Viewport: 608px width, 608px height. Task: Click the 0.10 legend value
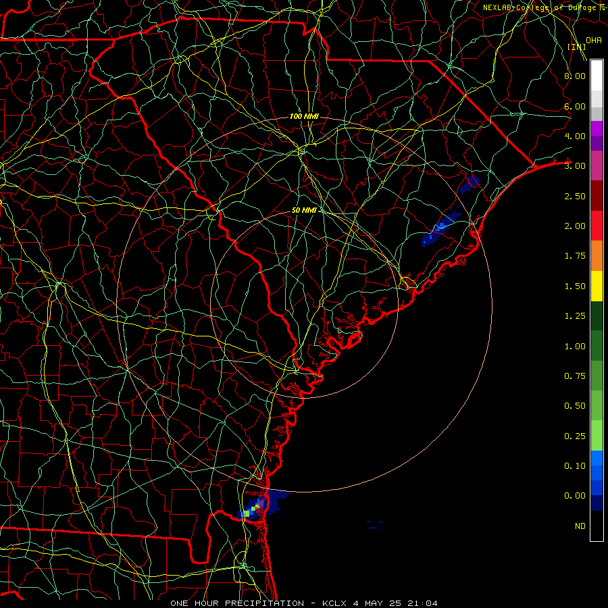[x=575, y=466]
